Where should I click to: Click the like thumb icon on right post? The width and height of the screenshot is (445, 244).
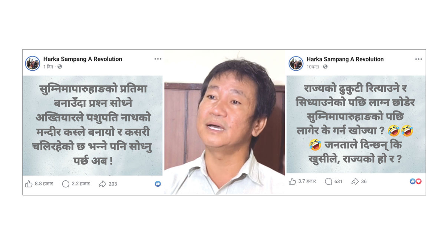292,181
